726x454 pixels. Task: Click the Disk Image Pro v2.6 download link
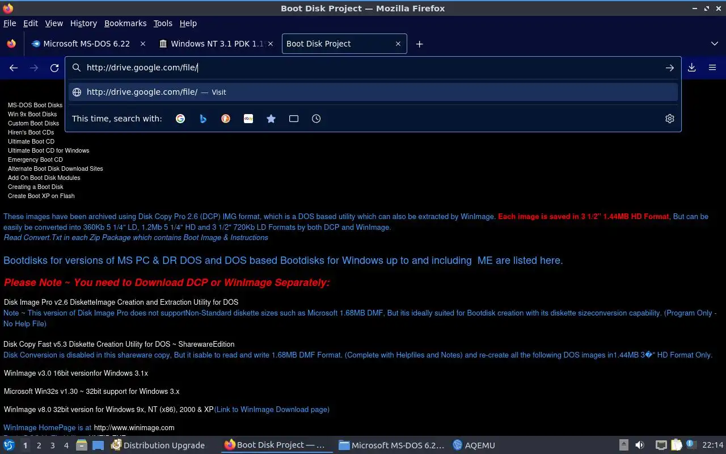(121, 302)
